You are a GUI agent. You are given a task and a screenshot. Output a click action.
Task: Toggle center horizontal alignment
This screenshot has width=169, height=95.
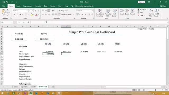coord(46,15)
